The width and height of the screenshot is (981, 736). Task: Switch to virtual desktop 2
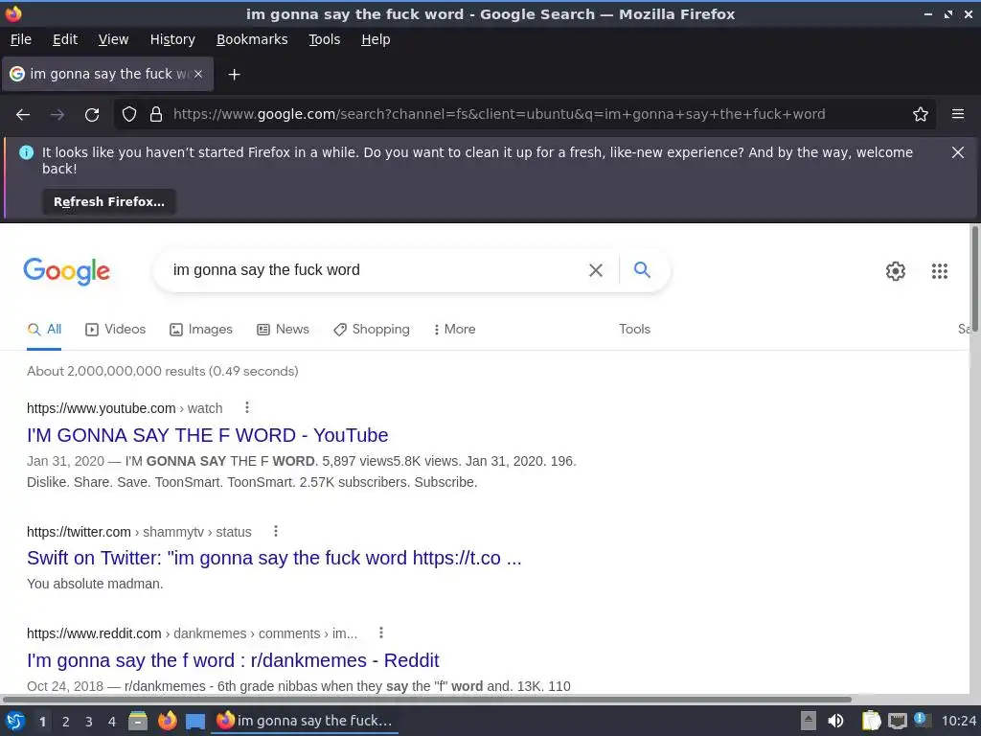tap(66, 722)
